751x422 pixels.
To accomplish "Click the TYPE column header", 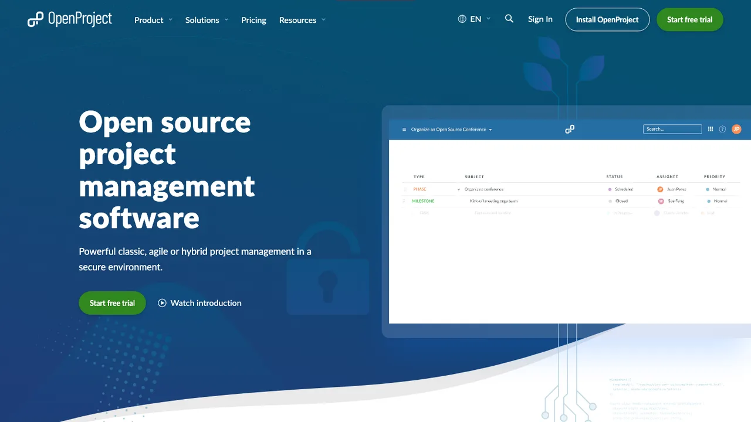I will [419, 176].
